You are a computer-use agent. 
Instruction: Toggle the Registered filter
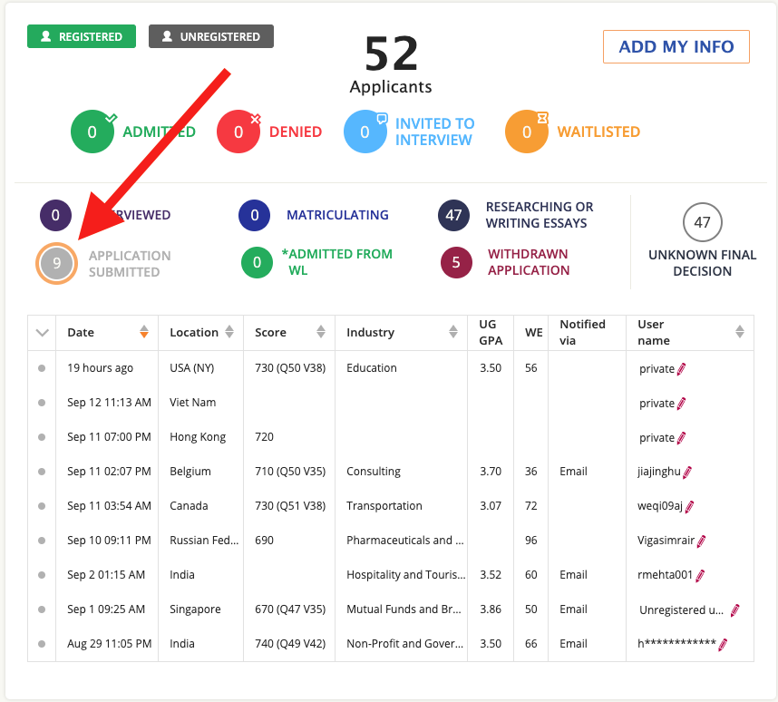point(82,37)
